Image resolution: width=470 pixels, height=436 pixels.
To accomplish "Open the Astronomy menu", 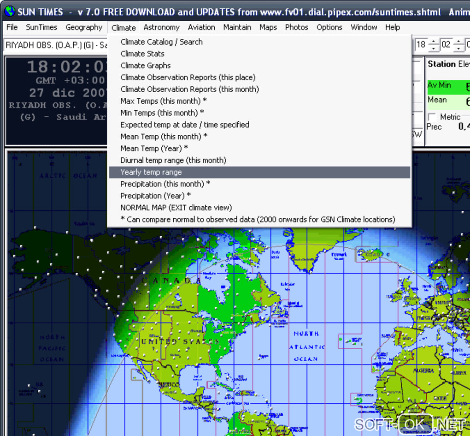I will [x=161, y=27].
